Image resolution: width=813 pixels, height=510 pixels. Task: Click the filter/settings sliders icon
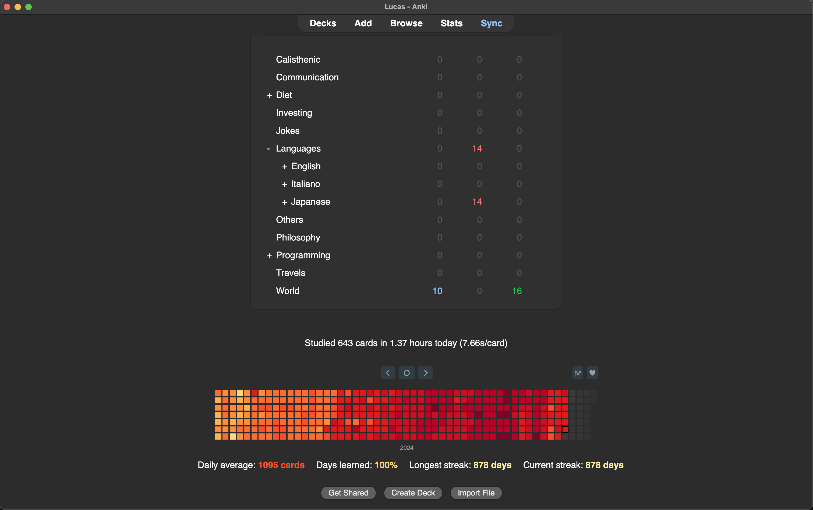click(578, 372)
